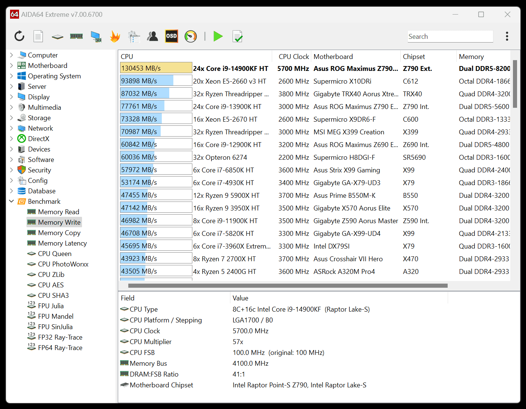This screenshot has height=409, width=526.
Task: Expand the Server tree node
Action: (12, 86)
